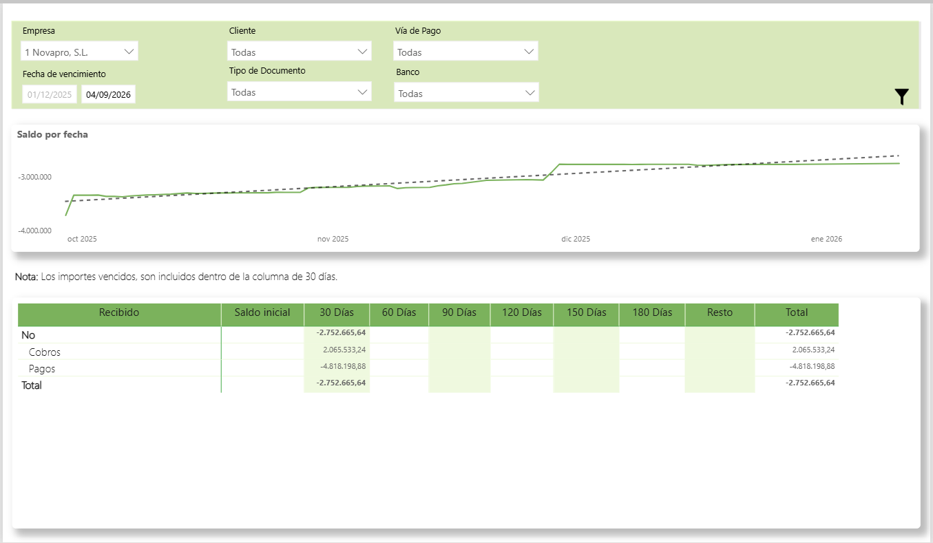Viewport: 933px width, 543px height.
Task: Open the Vía de Pago dropdown
Action: click(465, 52)
